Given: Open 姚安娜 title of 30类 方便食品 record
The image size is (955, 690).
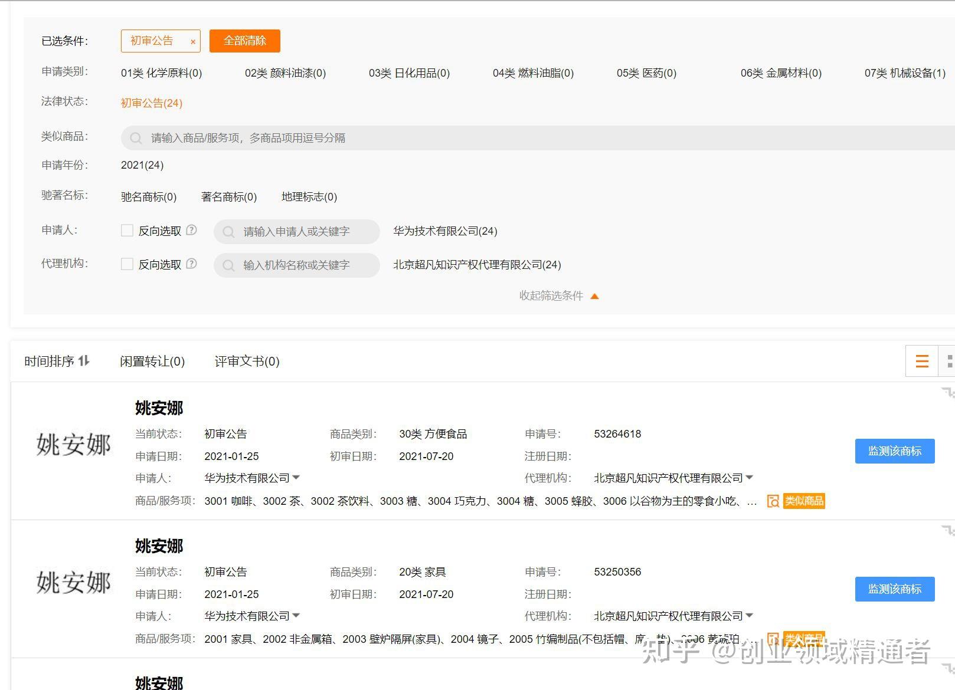Looking at the screenshot, I should 159,408.
